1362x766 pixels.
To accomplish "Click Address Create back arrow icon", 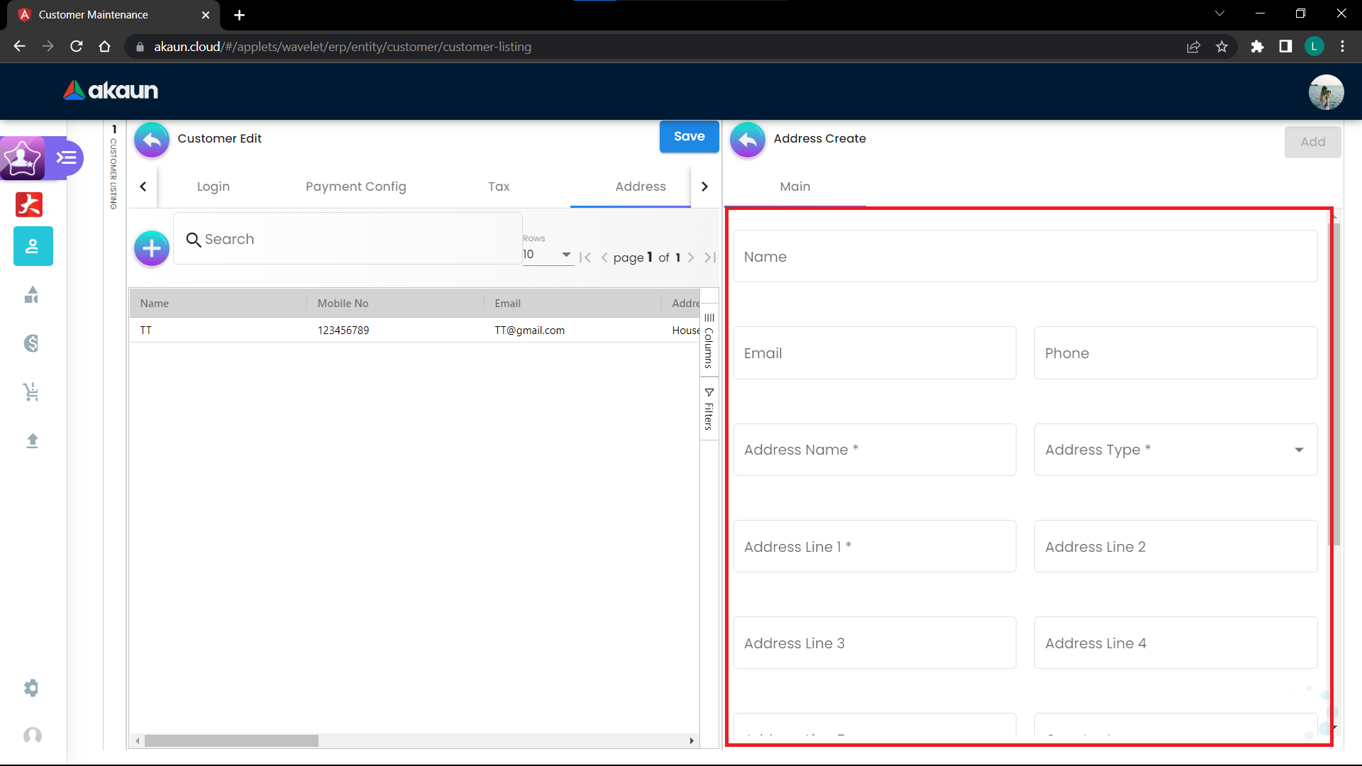I will tap(747, 140).
